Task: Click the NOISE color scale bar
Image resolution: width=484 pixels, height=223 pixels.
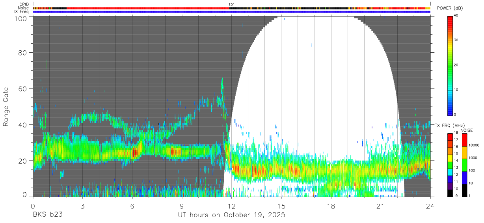Action: [464, 165]
